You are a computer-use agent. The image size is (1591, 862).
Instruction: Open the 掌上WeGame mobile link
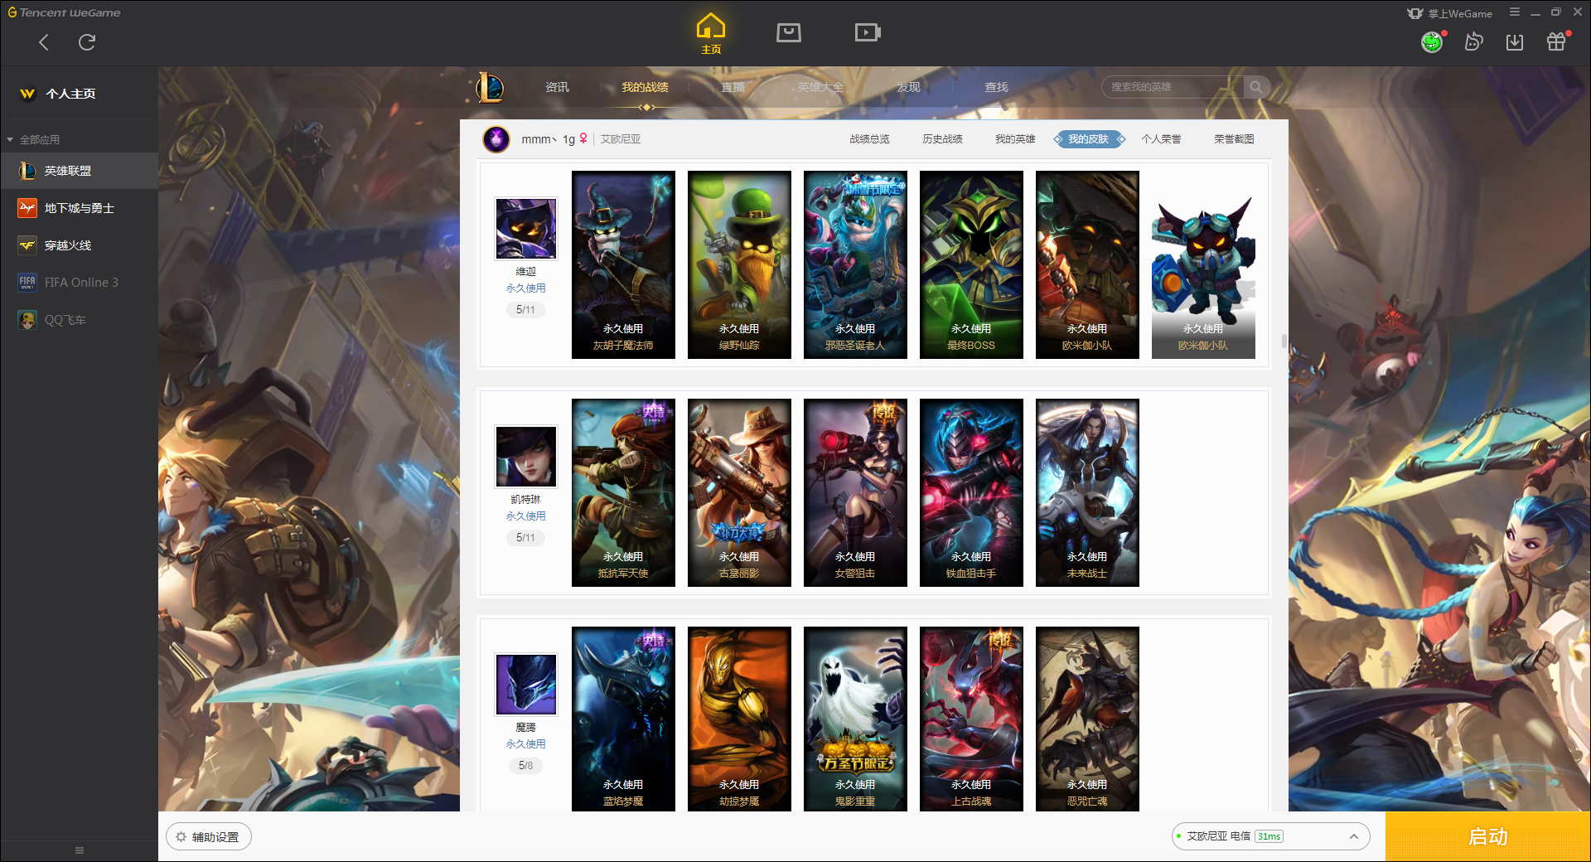(x=1449, y=13)
